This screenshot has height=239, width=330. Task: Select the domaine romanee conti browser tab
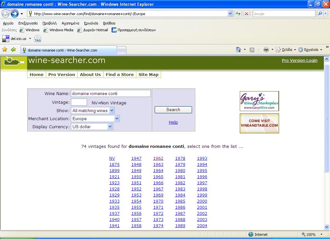pyautogui.click(x=69, y=50)
